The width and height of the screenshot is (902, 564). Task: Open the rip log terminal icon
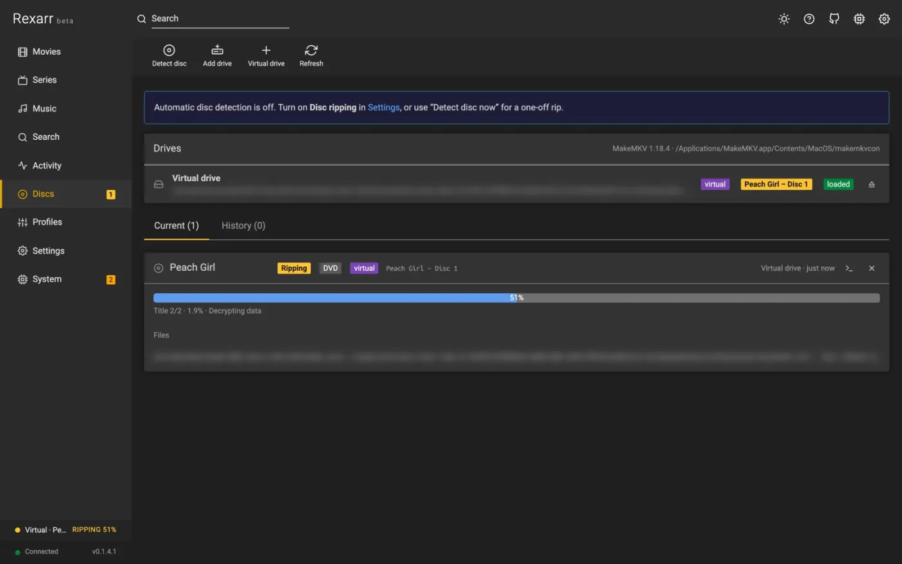849,268
